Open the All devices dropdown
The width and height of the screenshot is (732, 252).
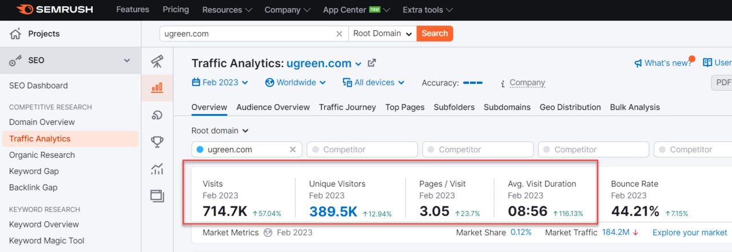point(373,83)
